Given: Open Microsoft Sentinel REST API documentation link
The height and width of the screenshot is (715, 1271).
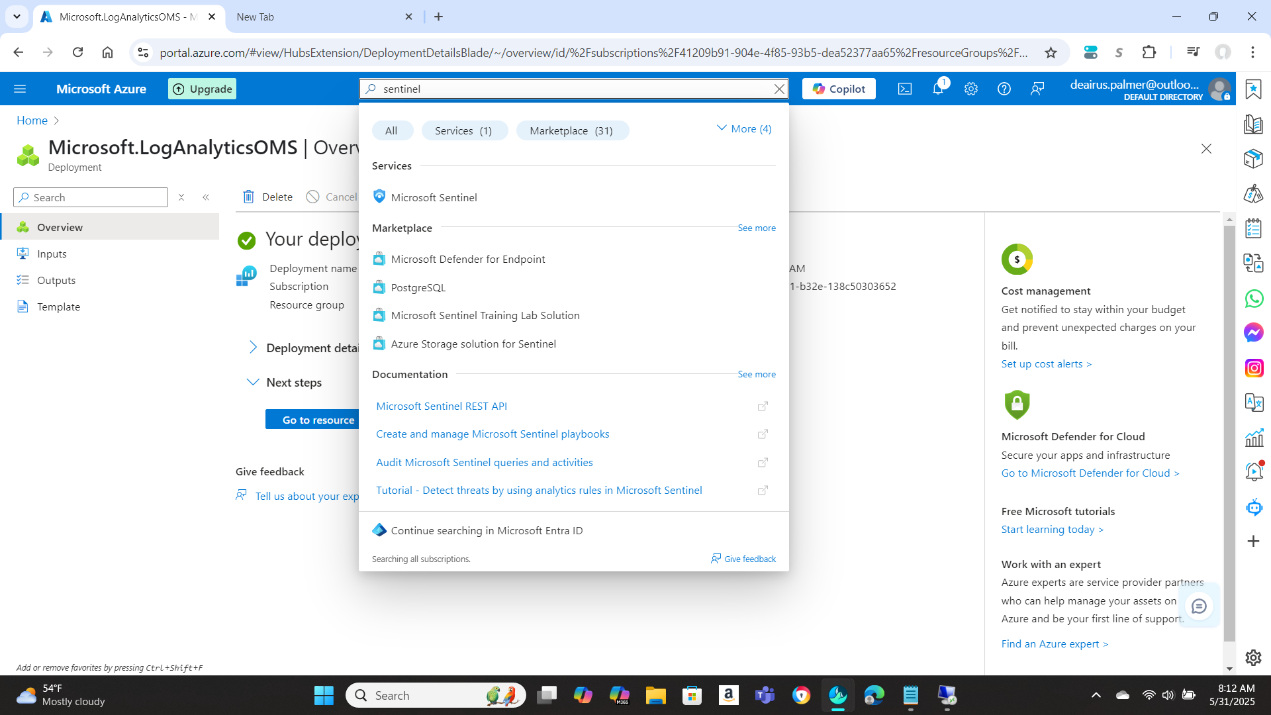Looking at the screenshot, I should (x=442, y=406).
